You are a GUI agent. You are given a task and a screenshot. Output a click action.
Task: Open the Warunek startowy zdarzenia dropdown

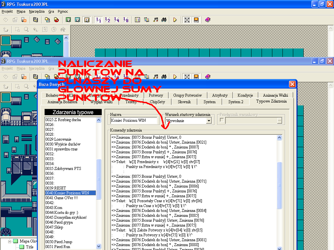point(209,121)
